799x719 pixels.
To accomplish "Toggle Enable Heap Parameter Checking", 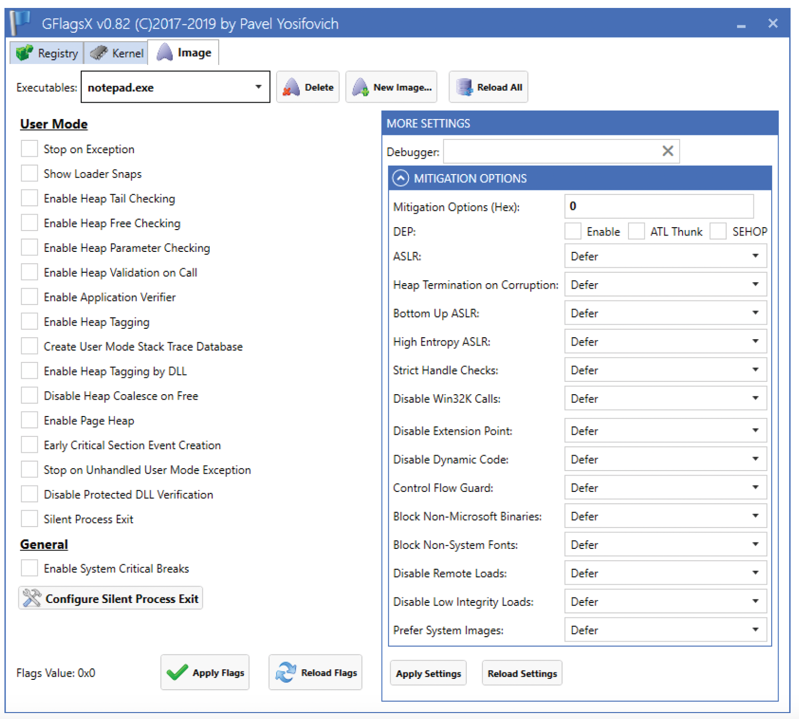I will pos(29,247).
